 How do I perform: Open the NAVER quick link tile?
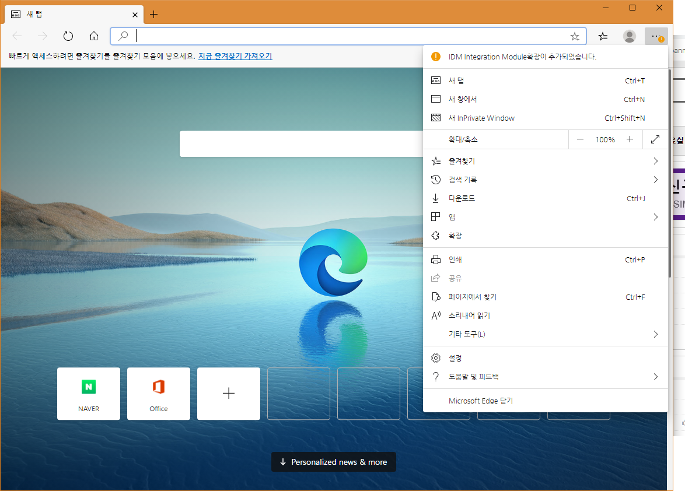89,394
